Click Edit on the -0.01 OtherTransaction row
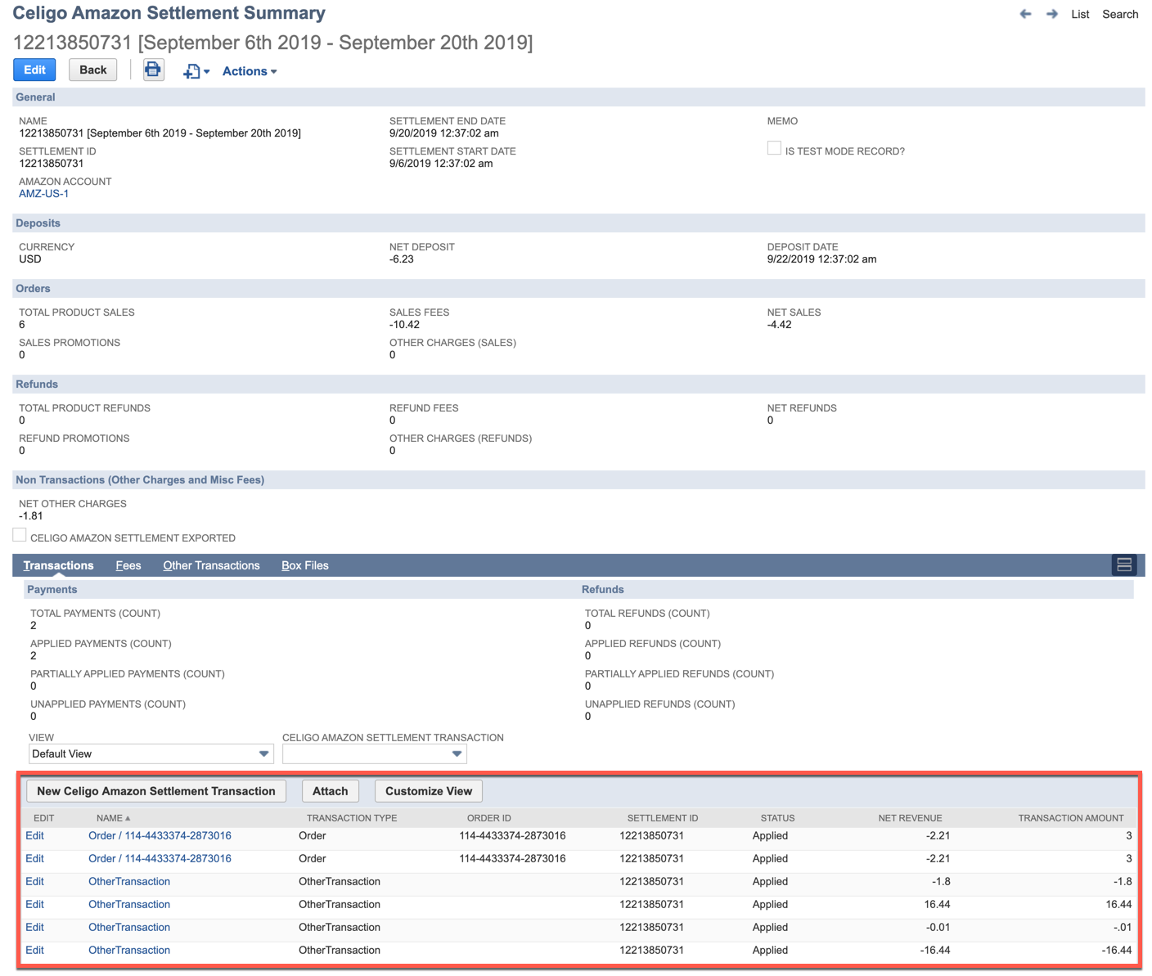This screenshot has width=1152, height=976. coord(34,928)
